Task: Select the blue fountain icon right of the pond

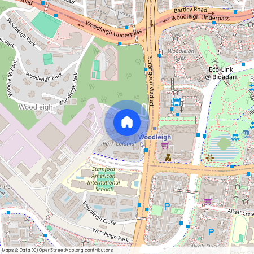Action: coord(247,134)
